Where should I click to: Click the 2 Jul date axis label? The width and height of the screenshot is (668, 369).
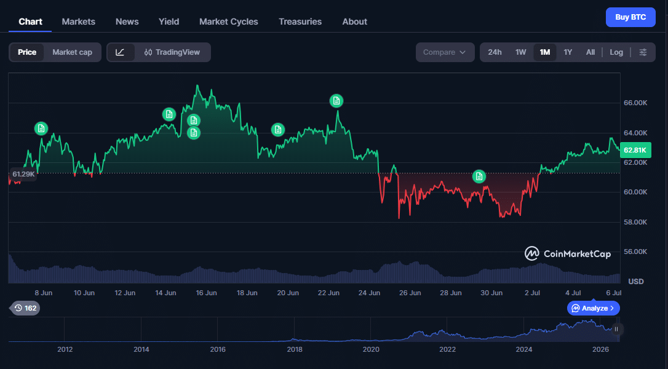(532, 293)
